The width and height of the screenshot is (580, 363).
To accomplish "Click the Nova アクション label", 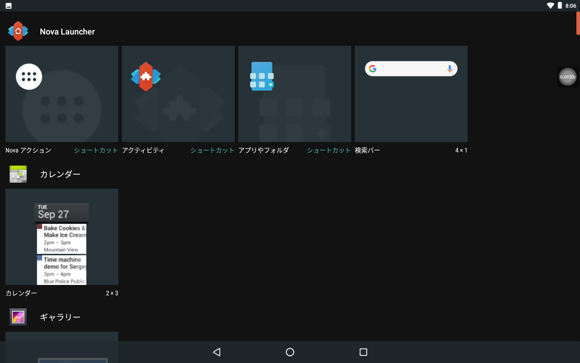I will point(28,150).
